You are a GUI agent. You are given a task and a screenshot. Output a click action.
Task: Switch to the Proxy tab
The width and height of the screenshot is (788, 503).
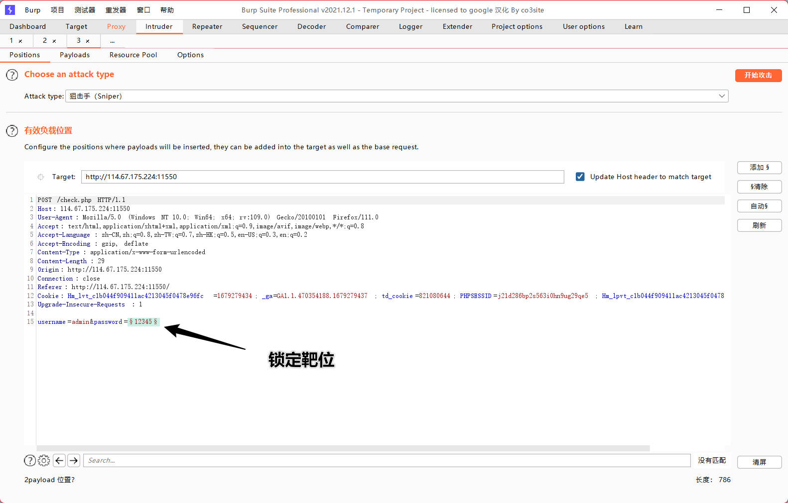pos(116,26)
